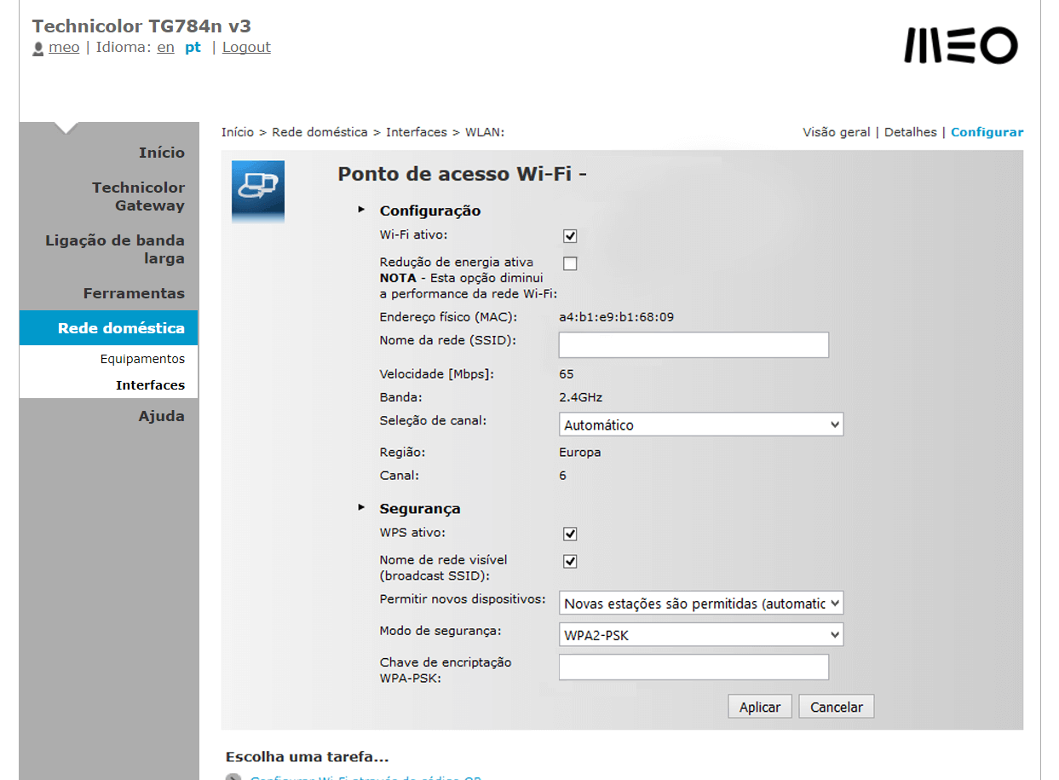The image size is (1059, 780).
Task: Focus the Nome da rede (SSID) field
Action: (693, 345)
